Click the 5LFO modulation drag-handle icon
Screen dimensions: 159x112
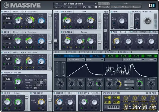click(x=117, y=56)
